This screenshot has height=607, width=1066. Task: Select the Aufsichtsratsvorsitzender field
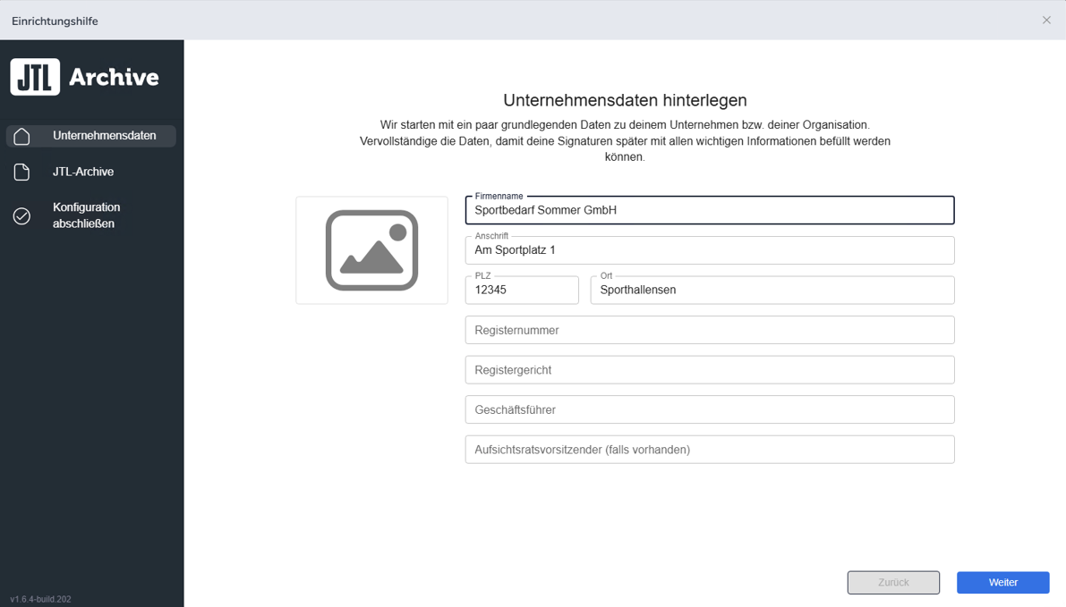tap(709, 450)
